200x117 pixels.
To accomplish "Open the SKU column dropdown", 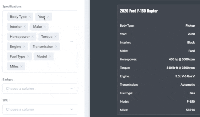I will click(40, 109).
